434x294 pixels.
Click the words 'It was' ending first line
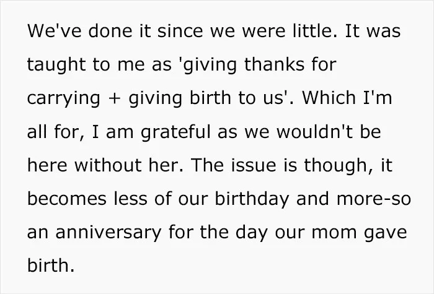(373, 31)
